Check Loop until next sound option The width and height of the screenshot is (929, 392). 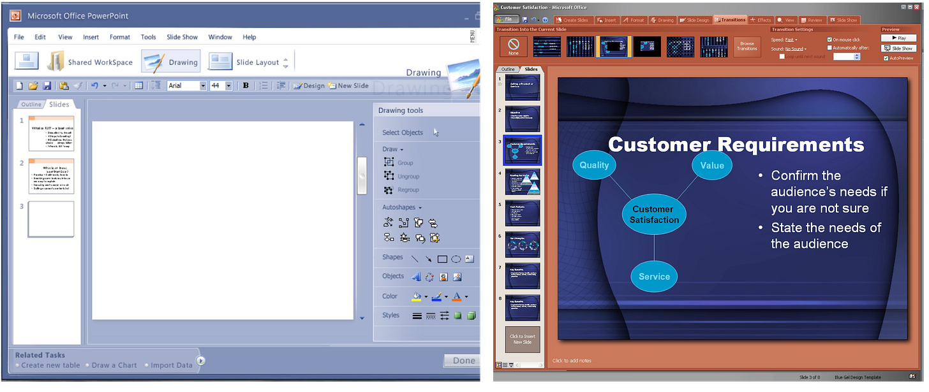click(782, 57)
